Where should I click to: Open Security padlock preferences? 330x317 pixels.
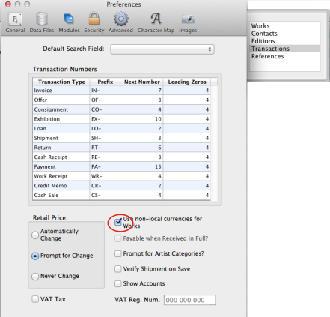[x=94, y=22]
